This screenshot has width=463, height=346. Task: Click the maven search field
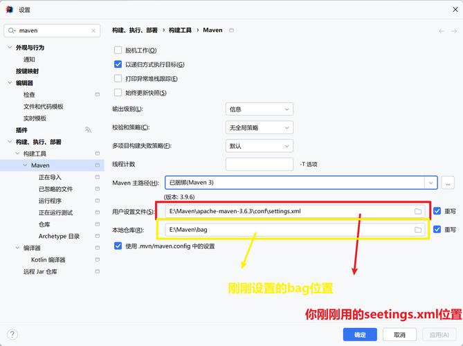click(52, 30)
